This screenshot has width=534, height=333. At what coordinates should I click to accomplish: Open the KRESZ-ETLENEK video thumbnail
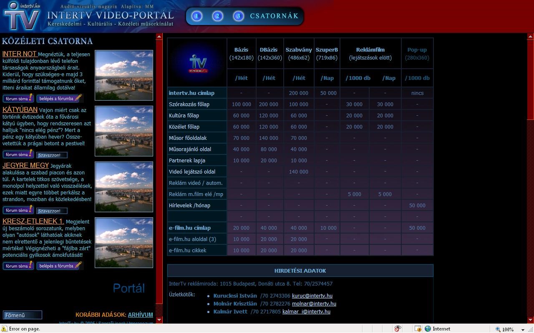(124, 243)
